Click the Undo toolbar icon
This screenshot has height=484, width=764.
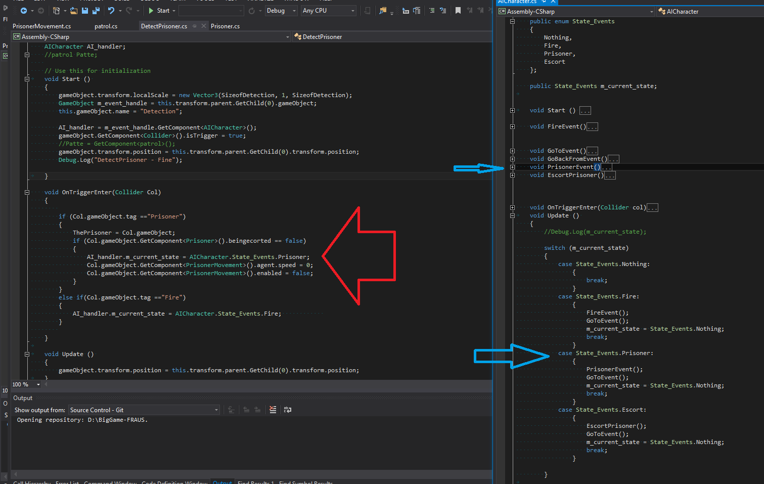click(x=111, y=11)
